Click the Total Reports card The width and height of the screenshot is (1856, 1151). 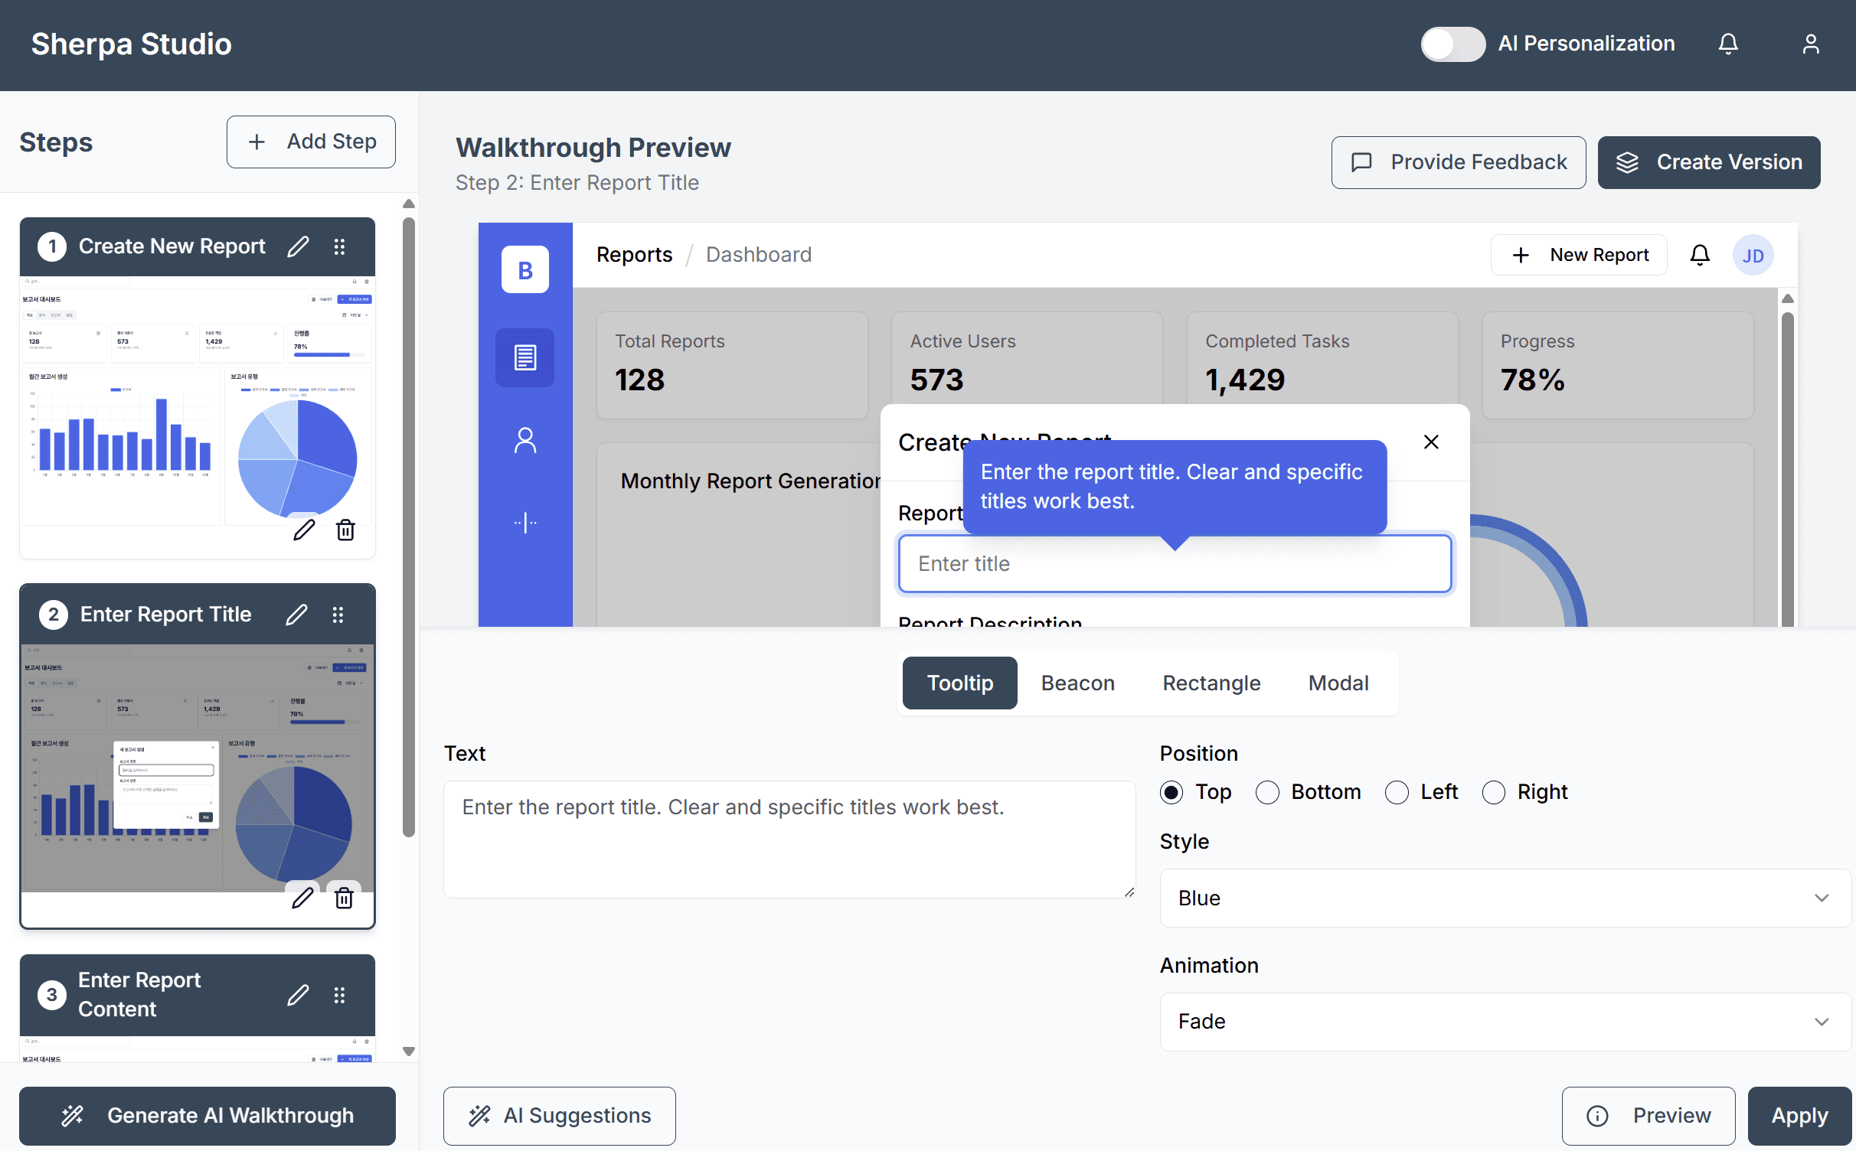click(x=732, y=365)
